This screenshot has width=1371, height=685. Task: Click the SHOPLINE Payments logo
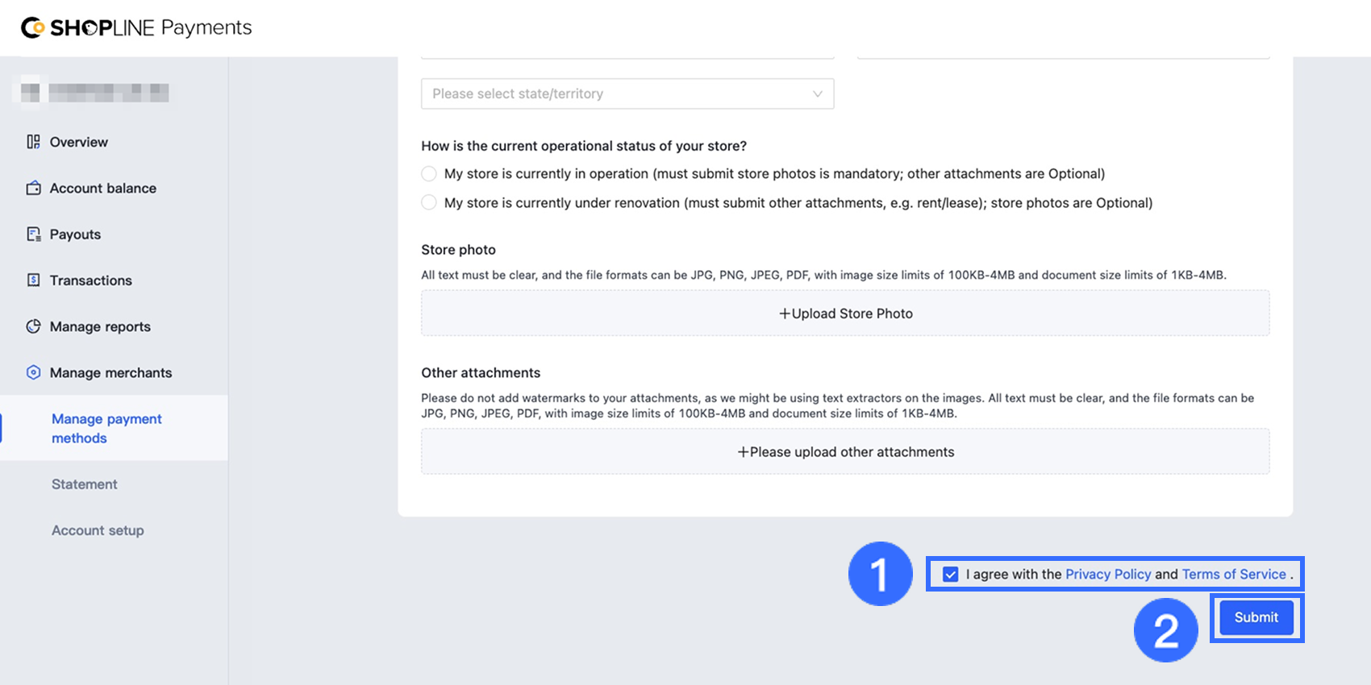(136, 28)
